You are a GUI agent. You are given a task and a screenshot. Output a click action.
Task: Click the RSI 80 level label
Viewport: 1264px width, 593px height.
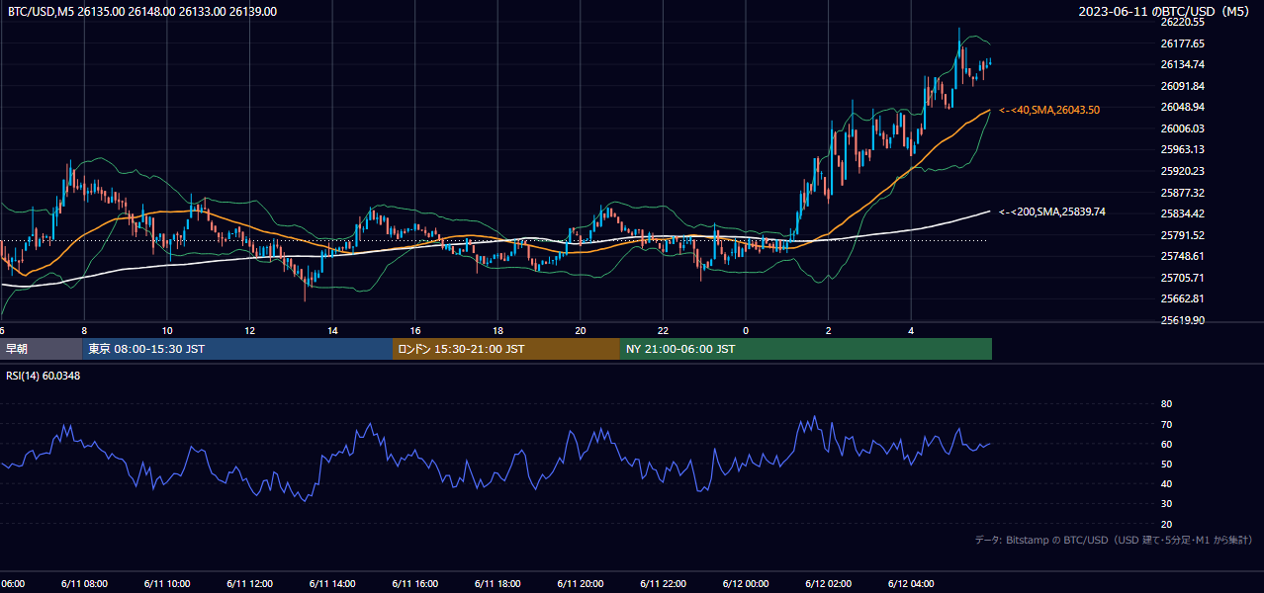[x=1166, y=404]
